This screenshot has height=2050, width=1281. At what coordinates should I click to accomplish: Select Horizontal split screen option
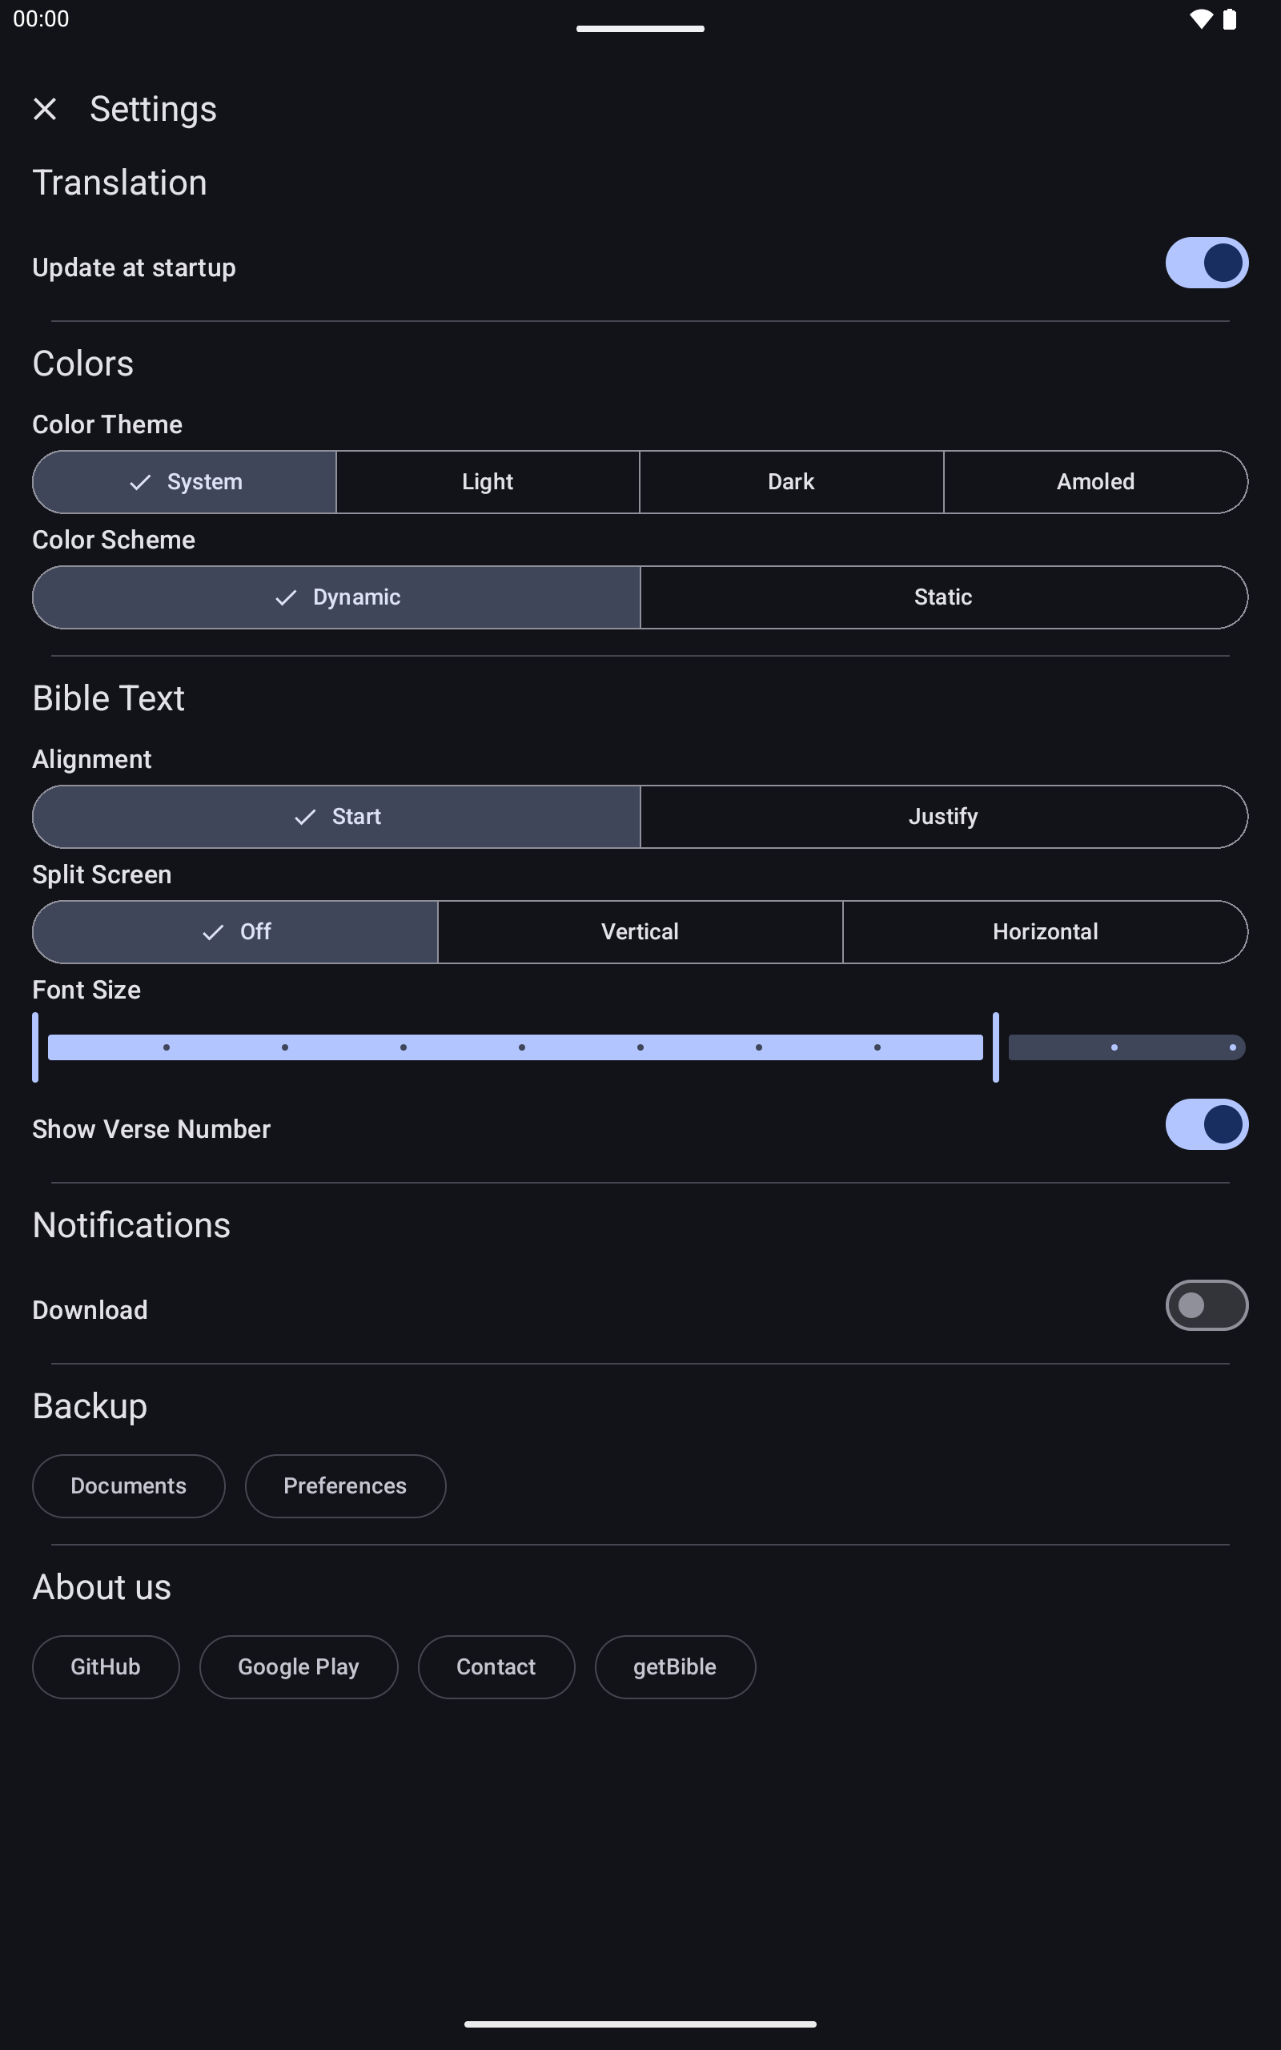point(1045,932)
